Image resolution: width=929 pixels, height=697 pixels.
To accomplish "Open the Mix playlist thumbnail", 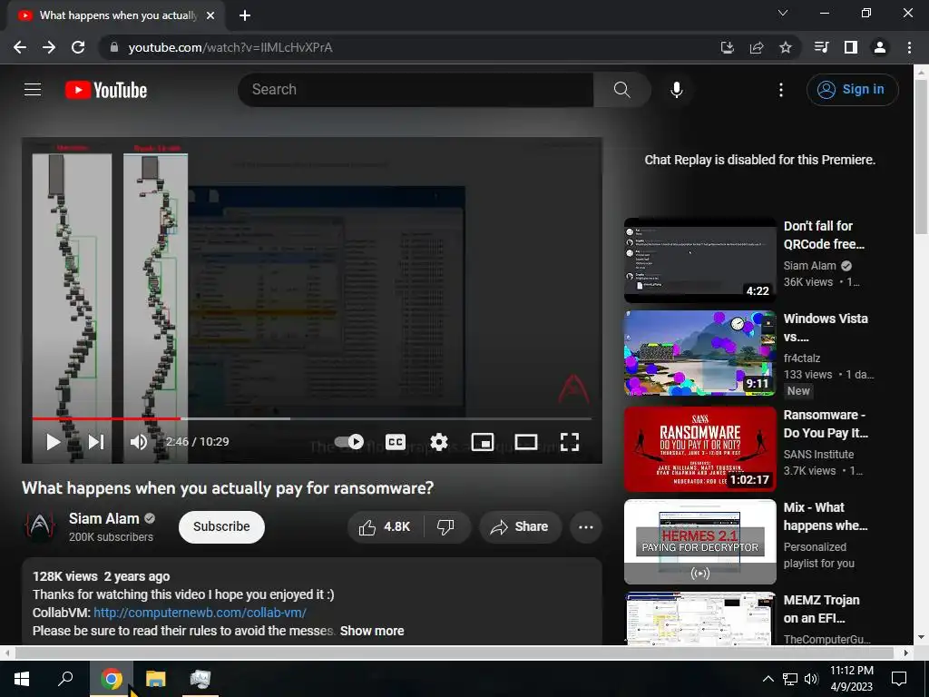I will point(700,542).
